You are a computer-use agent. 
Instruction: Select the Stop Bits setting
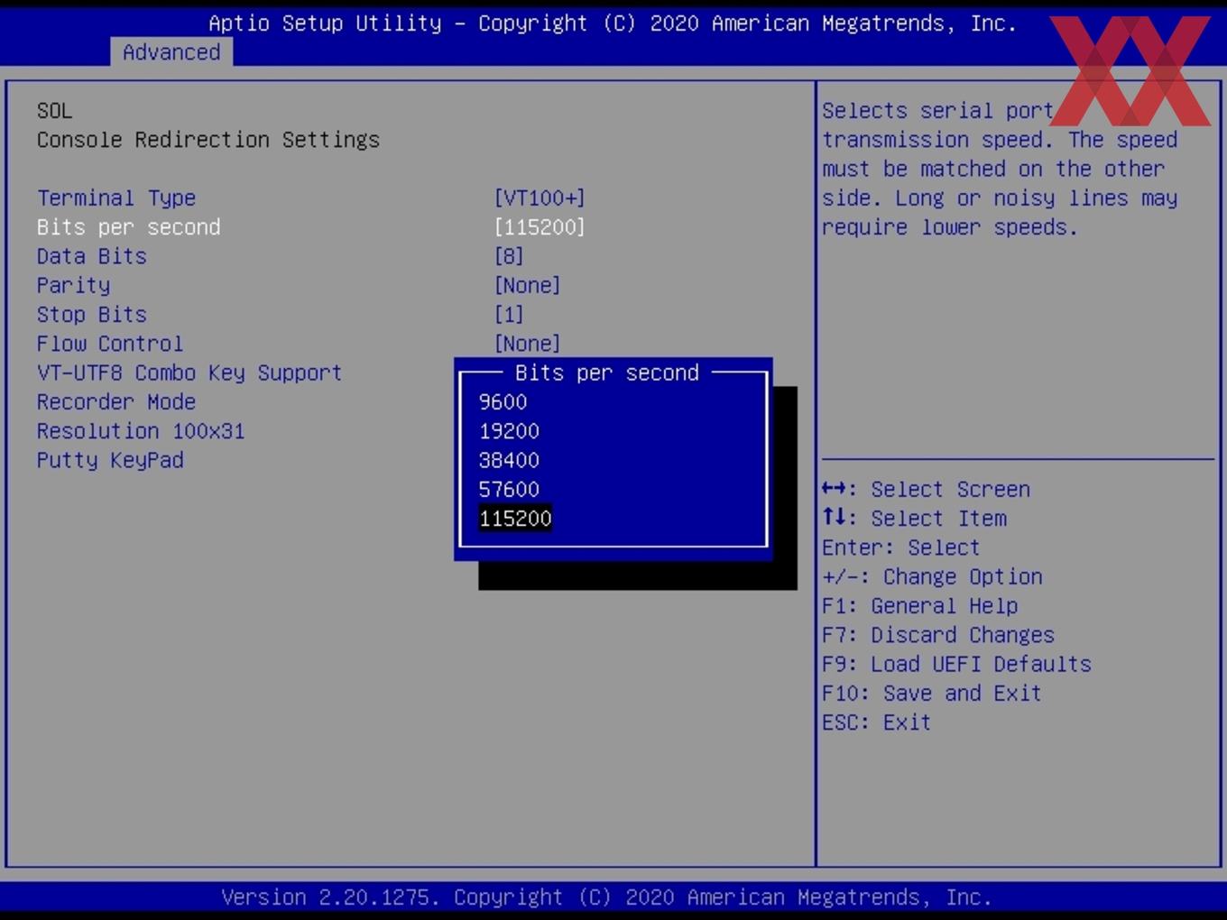[91, 315]
